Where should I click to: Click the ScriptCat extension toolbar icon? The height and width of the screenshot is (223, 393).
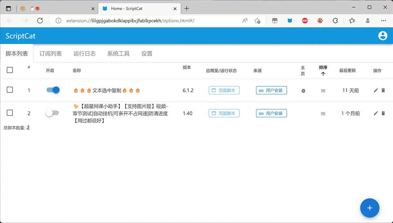(x=290, y=21)
